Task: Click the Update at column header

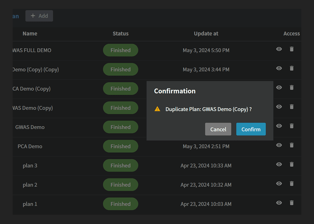Action: point(206,34)
